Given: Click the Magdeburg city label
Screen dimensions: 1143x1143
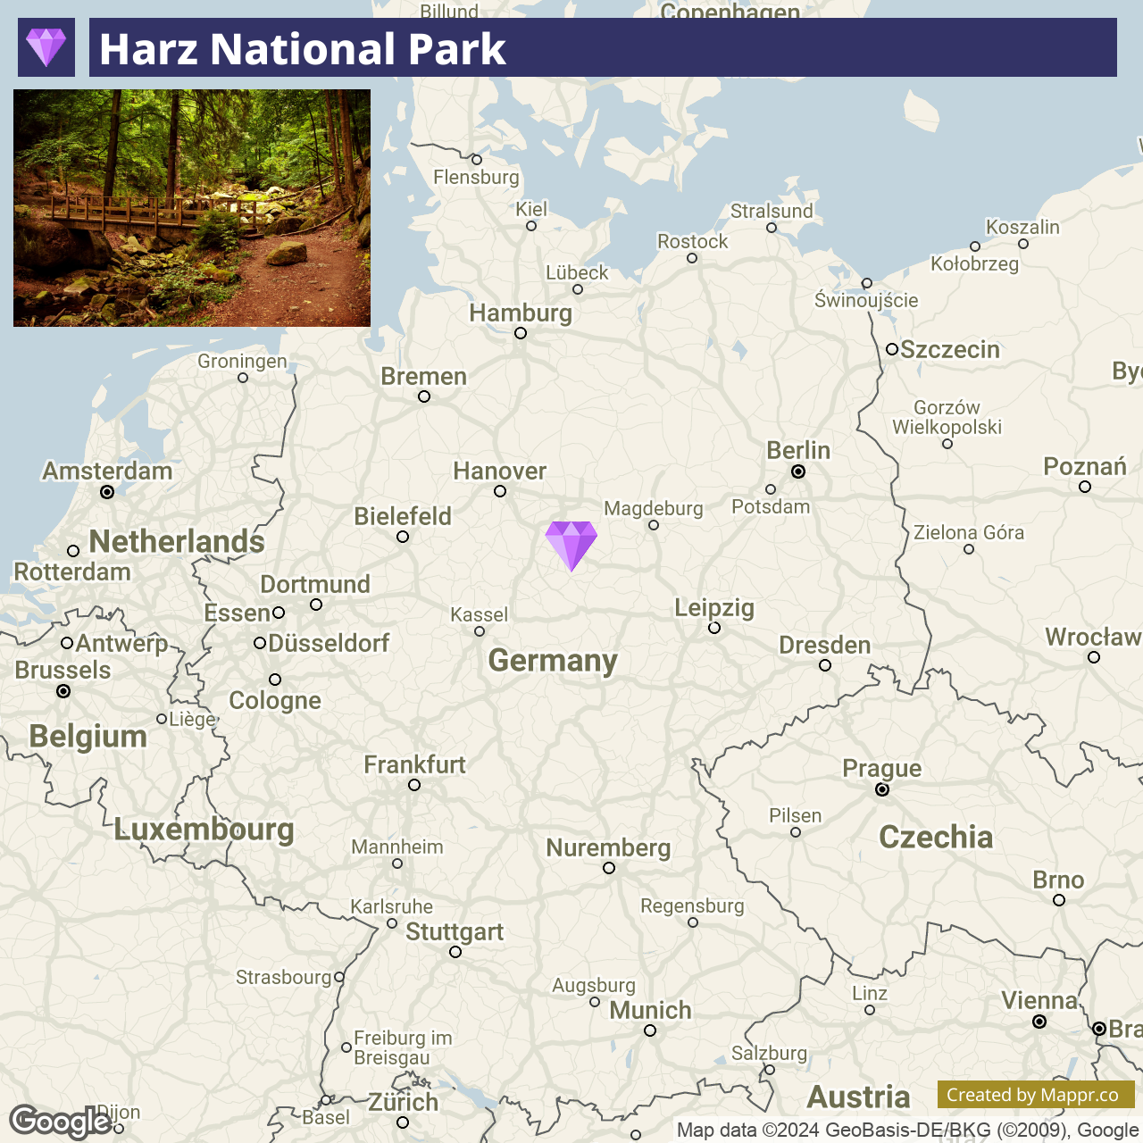Looking at the screenshot, I should [x=654, y=509].
